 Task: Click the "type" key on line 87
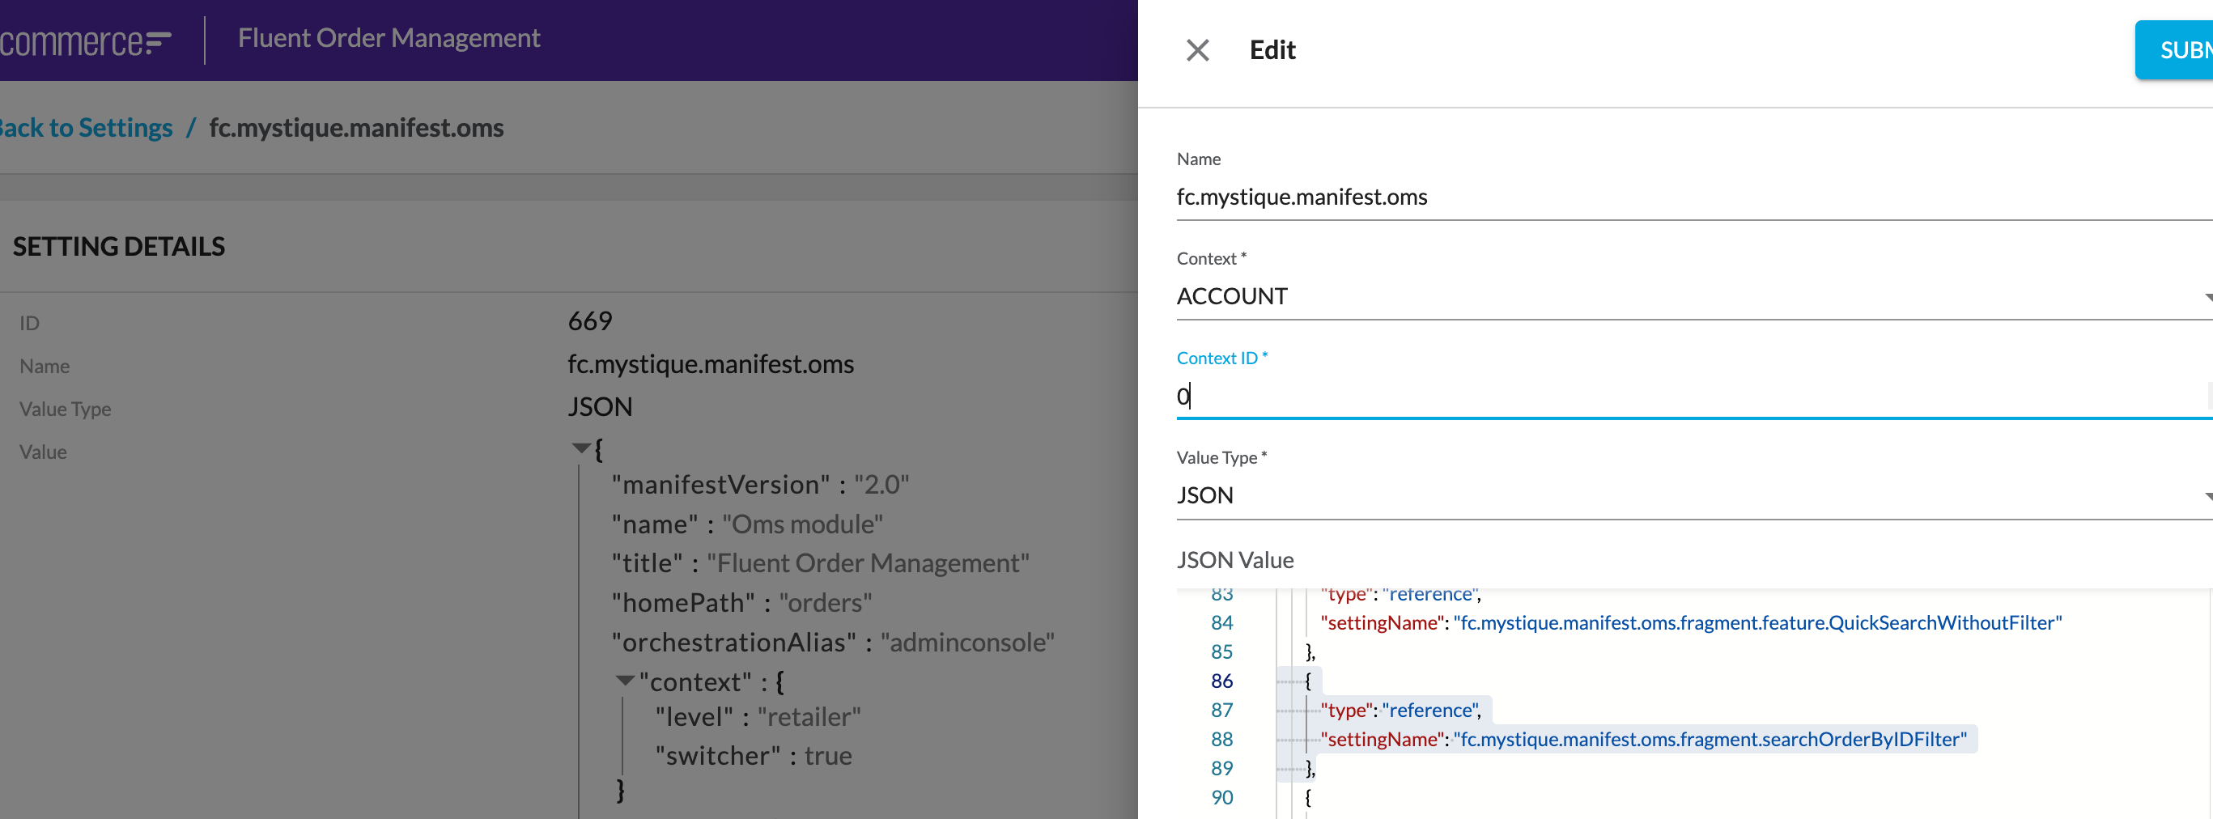pos(1345,710)
